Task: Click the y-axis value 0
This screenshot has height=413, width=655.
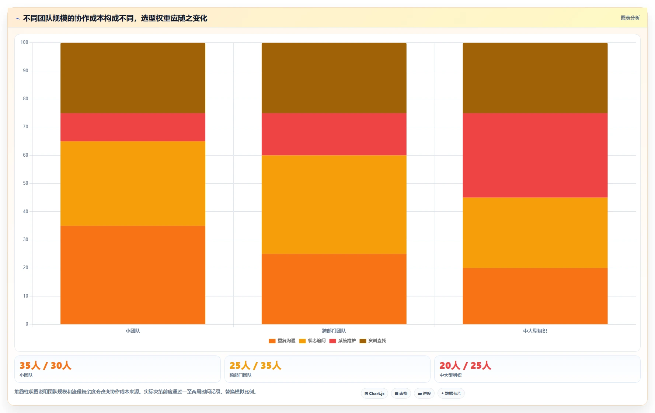Action: coord(27,324)
